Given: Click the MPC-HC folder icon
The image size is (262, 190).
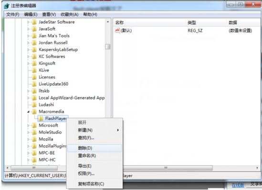Looking at the screenshot, I should (34, 160).
